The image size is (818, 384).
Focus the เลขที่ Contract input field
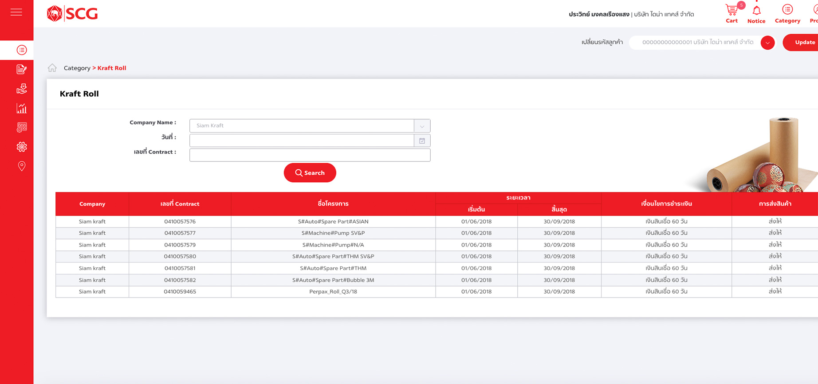(310, 155)
